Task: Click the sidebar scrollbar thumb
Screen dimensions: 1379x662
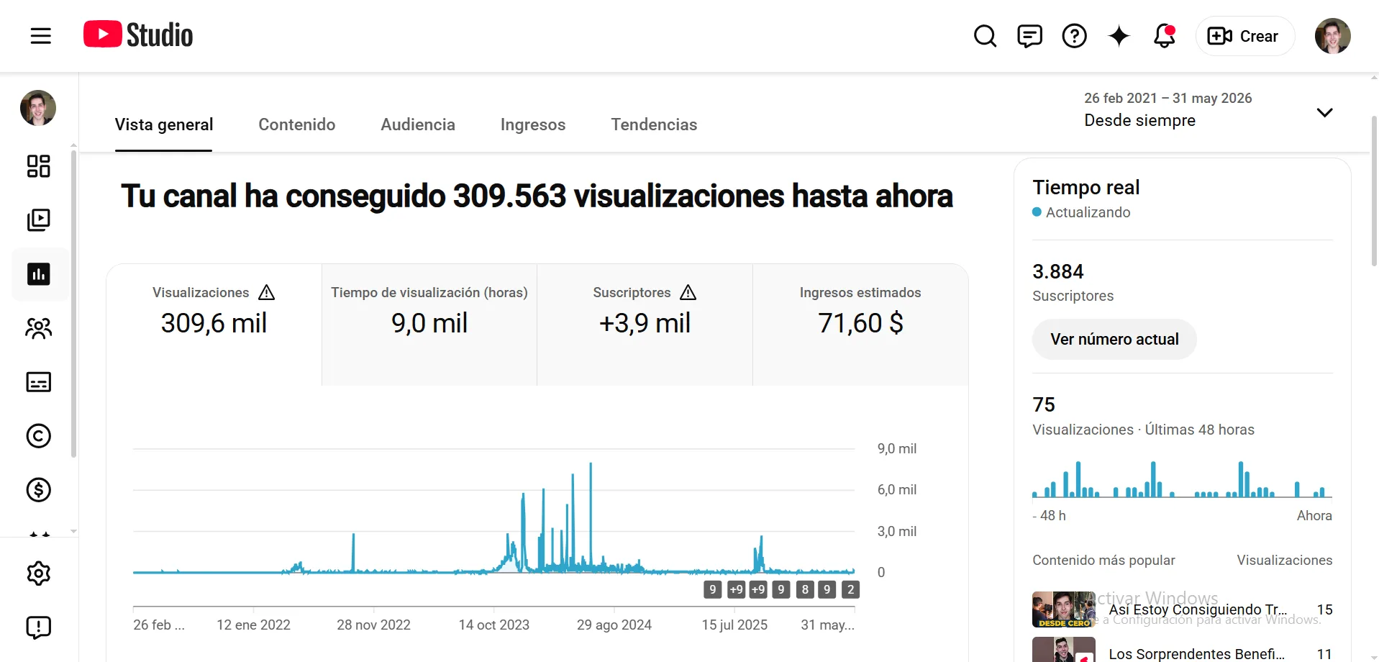Action: point(73,302)
